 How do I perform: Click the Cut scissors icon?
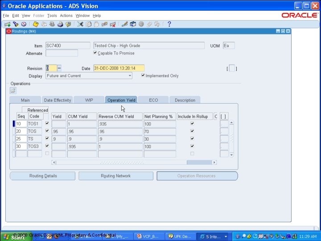(x=80, y=24)
